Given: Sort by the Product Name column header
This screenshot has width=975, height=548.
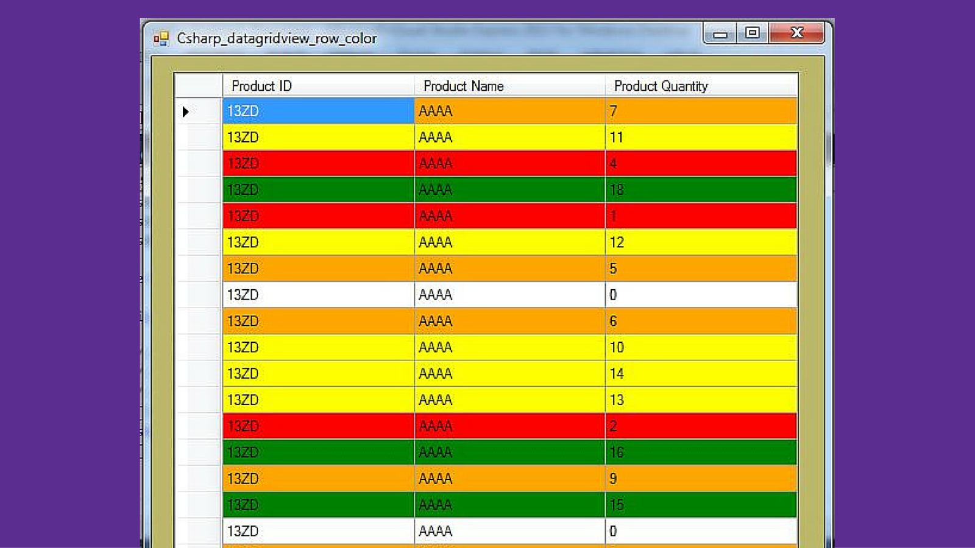Looking at the screenshot, I should pos(509,86).
